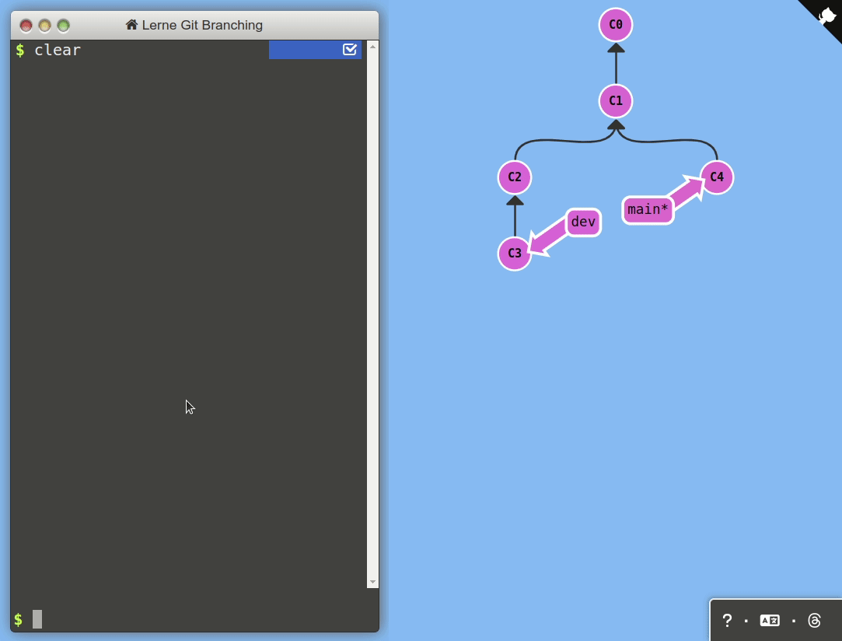Click commit node C0

pos(616,25)
